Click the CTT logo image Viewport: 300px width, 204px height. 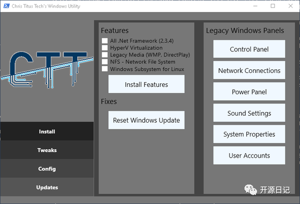(x=47, y=69)
